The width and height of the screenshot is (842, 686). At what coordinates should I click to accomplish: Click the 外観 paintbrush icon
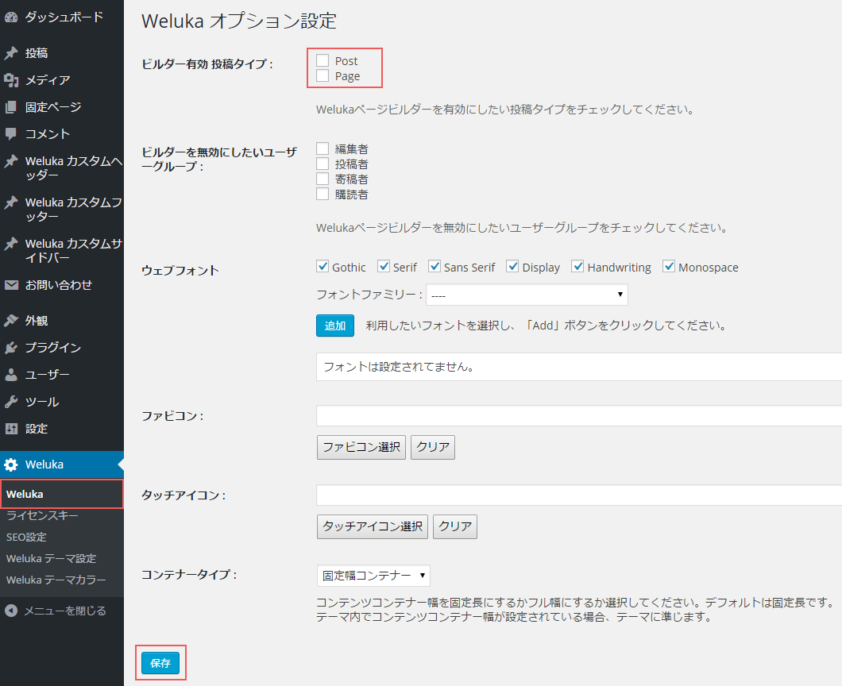11,321
